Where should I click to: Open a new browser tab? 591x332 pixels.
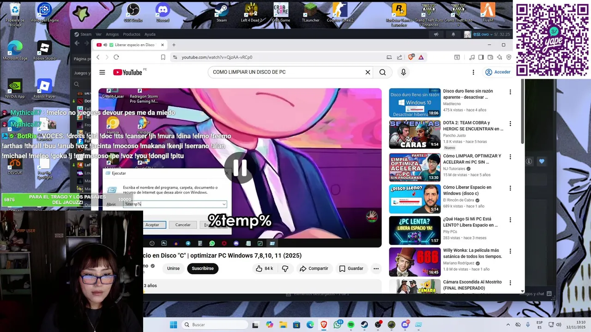tap(174, 45)
